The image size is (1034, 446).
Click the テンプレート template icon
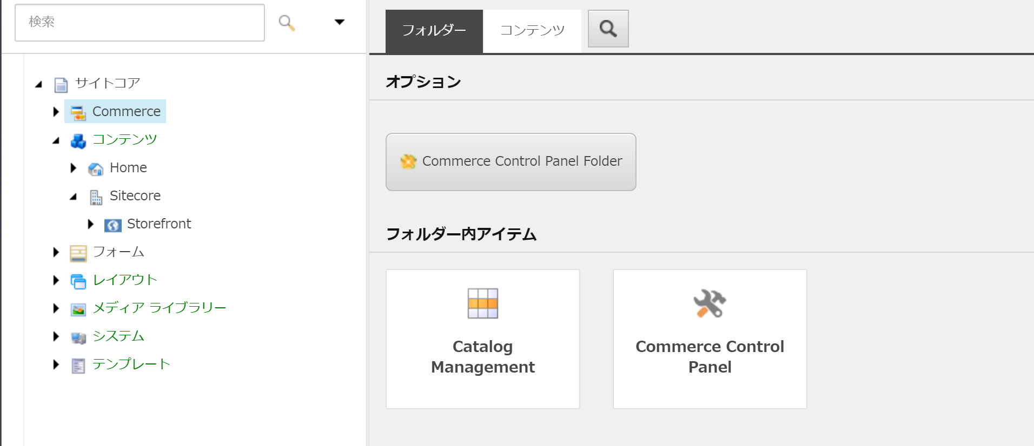[78, 366]
